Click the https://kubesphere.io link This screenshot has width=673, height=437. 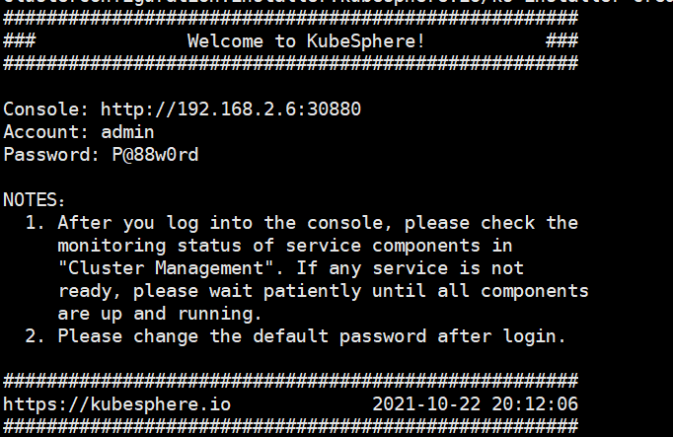[x=117, y=404]
